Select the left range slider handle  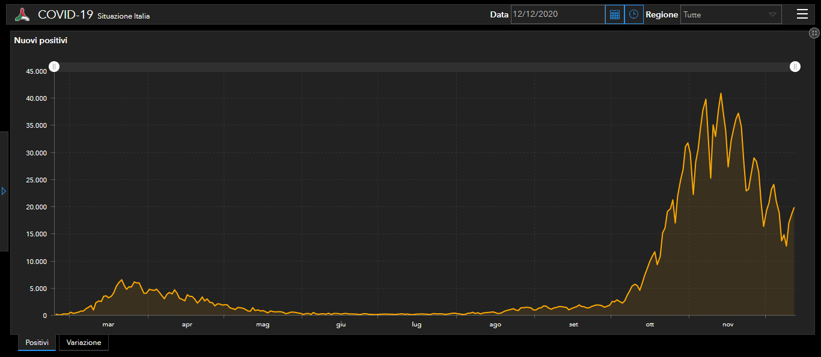54,67
